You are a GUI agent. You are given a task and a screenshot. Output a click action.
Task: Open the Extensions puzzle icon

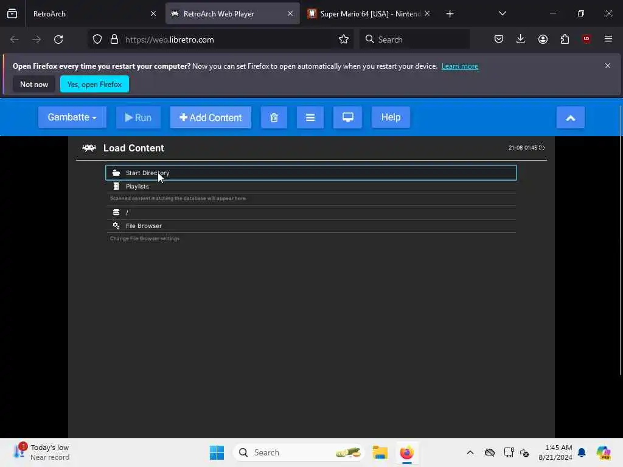(565, 40)
